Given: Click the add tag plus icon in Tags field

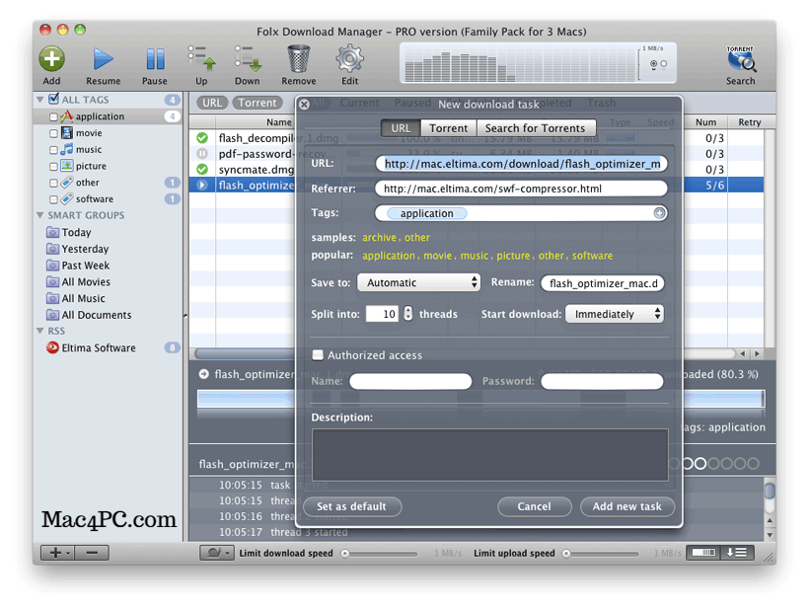Looking at the screenshot, I should tap(659, 213).
